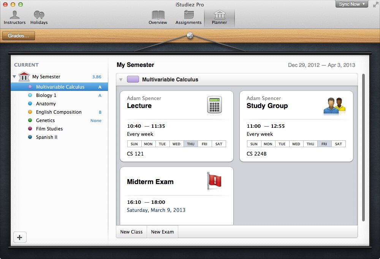Open the Midterm Exam card title

coord(150,182)
